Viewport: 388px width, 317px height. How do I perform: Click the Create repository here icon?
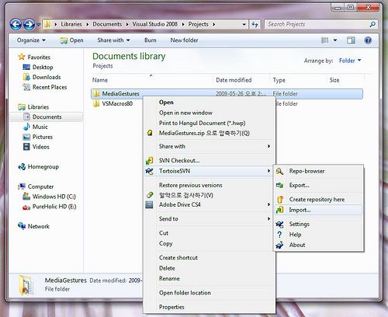tap(280, 200)
